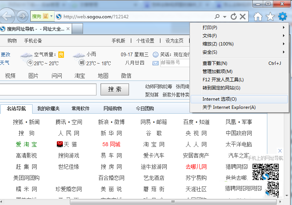Viewport: 292px width, 205px height.
Task: Click the smiley joke icon
Action: [156, 54]
